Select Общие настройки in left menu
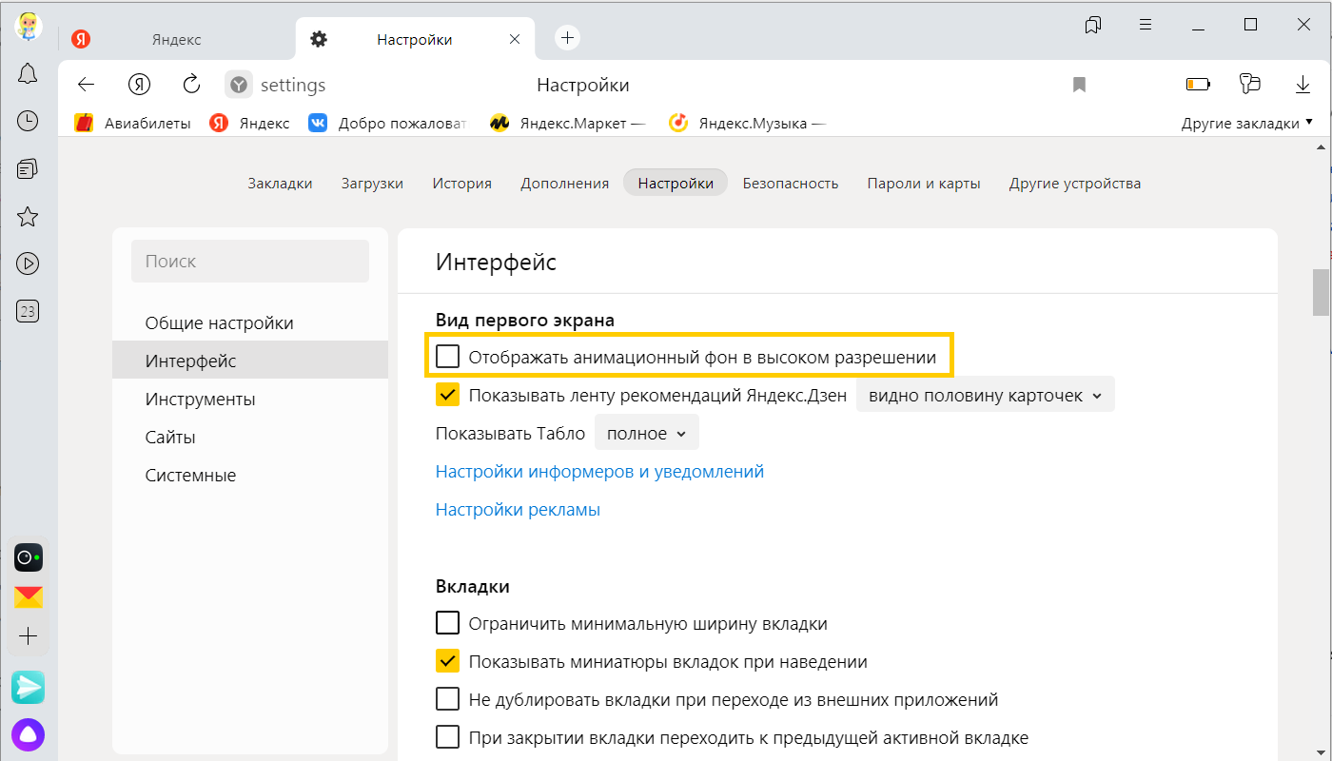Screen dimensions: 1332x761 pyautogui.click(x=250, y=322)
